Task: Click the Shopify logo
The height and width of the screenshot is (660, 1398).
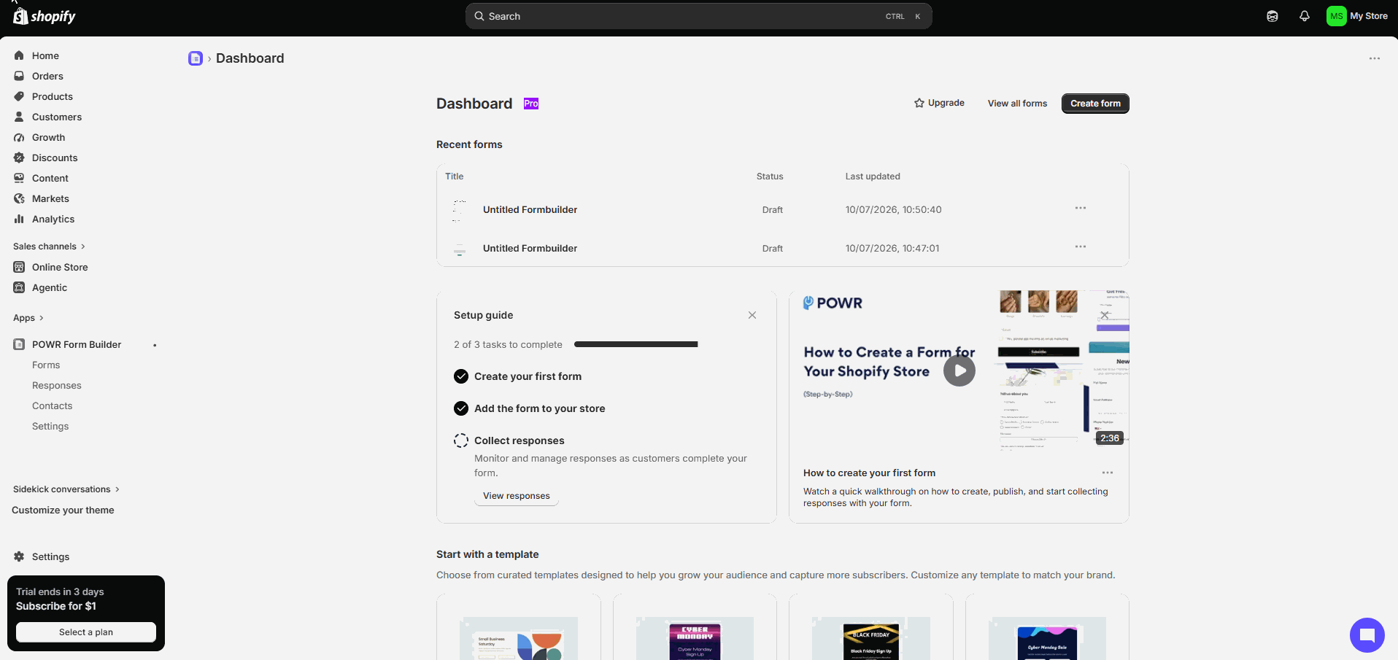Action: (45, 16)
